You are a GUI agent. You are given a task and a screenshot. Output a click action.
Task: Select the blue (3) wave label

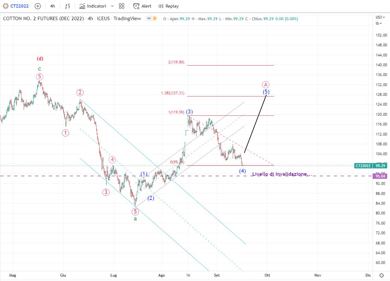click(x=189, y=112)
